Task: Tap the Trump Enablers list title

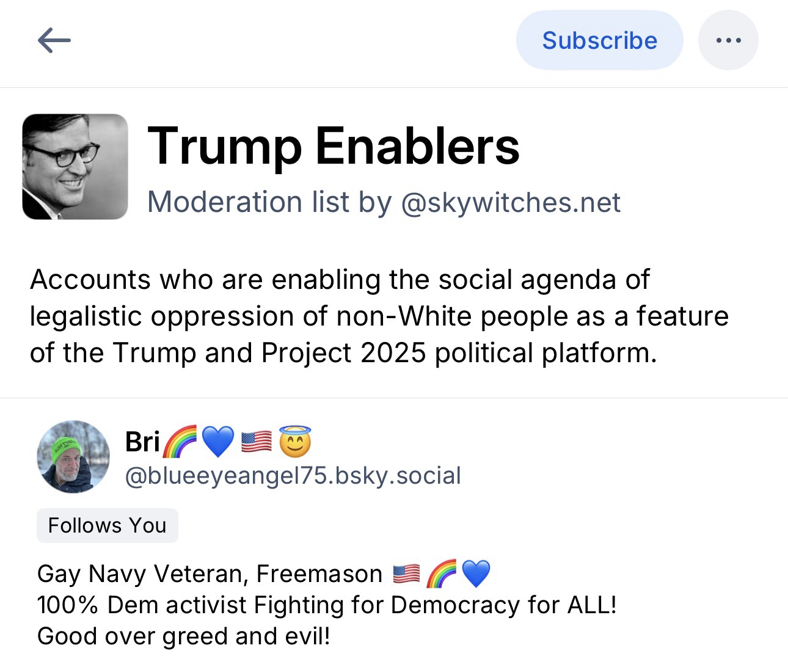Action: [x=333, y=146]
